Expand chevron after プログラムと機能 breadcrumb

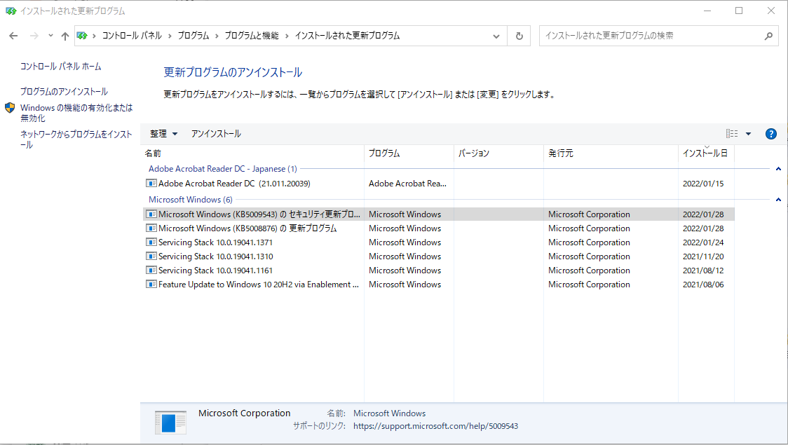coord(287,36)
